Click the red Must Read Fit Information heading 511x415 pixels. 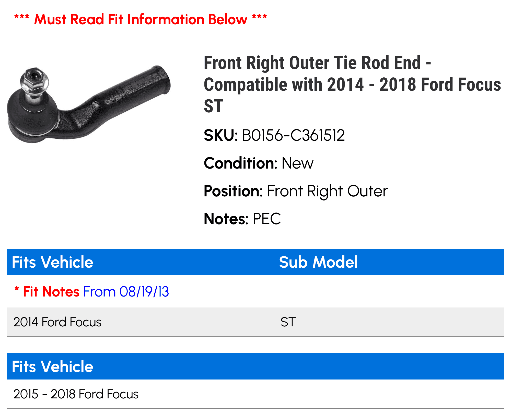point(141,19)
